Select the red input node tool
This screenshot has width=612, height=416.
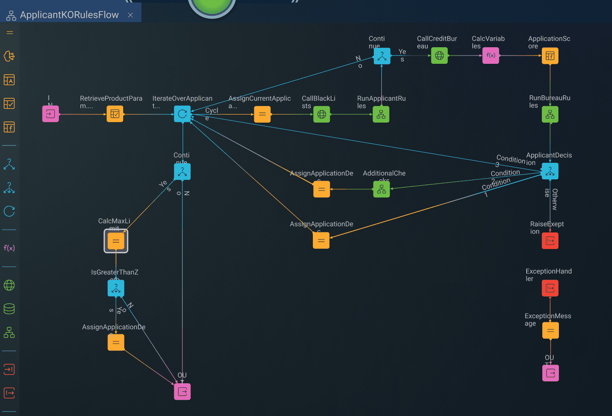9,369
